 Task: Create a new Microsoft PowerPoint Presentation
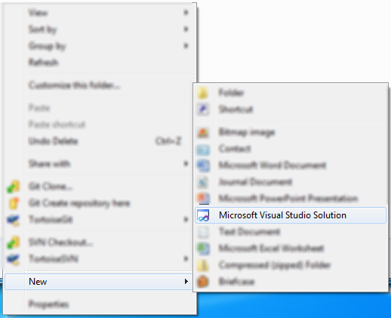(x=291, y=199)
